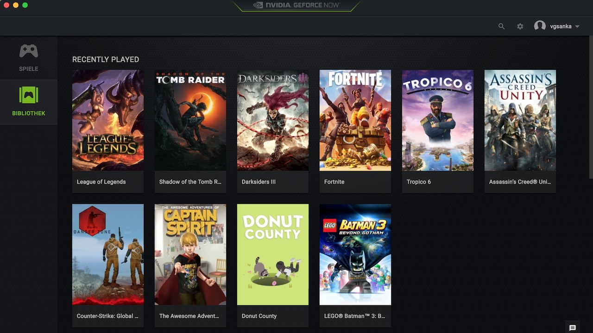The width and height of the screenshot is (593, 333).
Task: Click the "Tropico 6" title text
Action: (419, 182)
